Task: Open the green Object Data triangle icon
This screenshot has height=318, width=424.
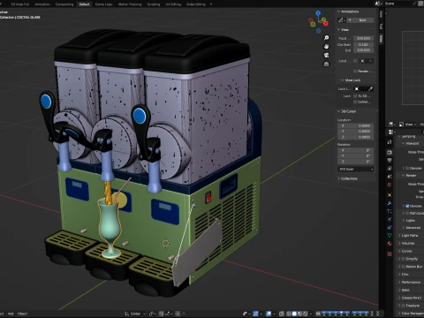Action: pyautogui.click(x=390, y=235)
